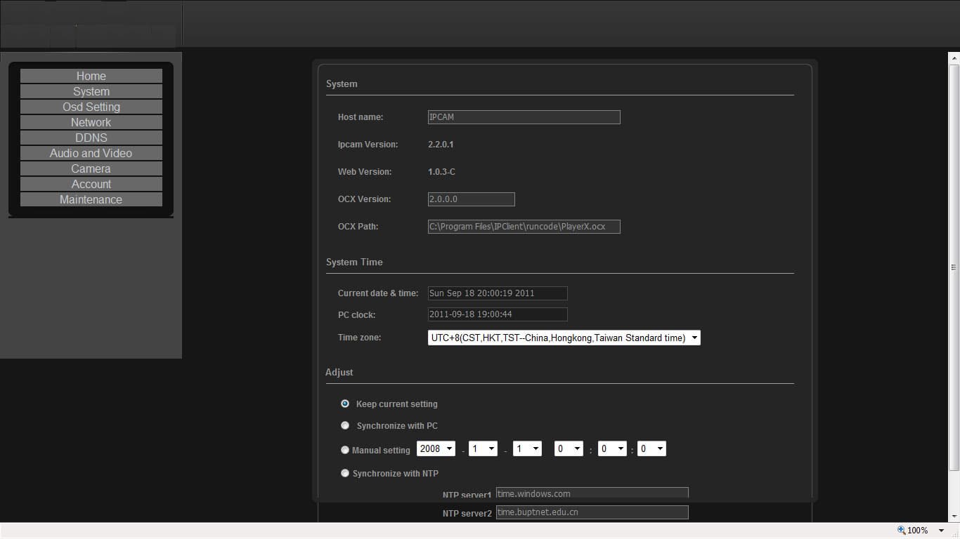Go to the Home menu item
The height and width of the screenshot is (539, 960).
tap(91, 76)
